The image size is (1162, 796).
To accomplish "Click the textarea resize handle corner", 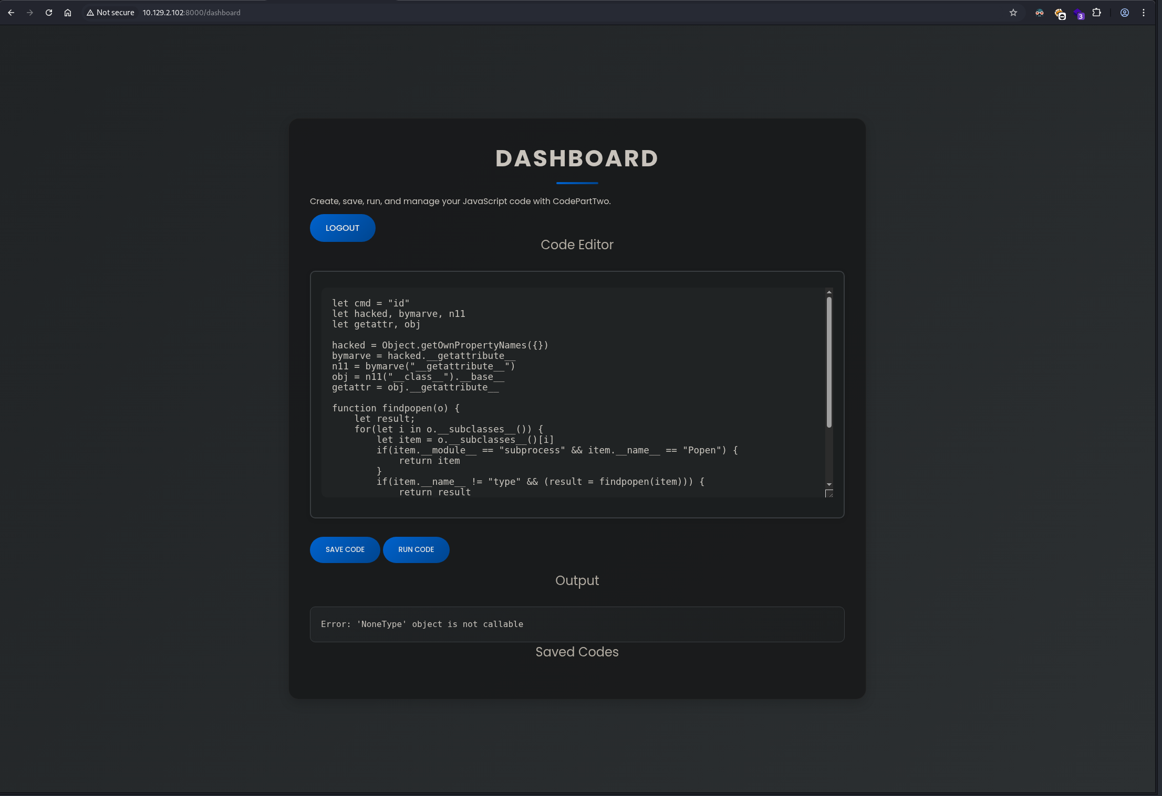I will click(x=829, y=493).
